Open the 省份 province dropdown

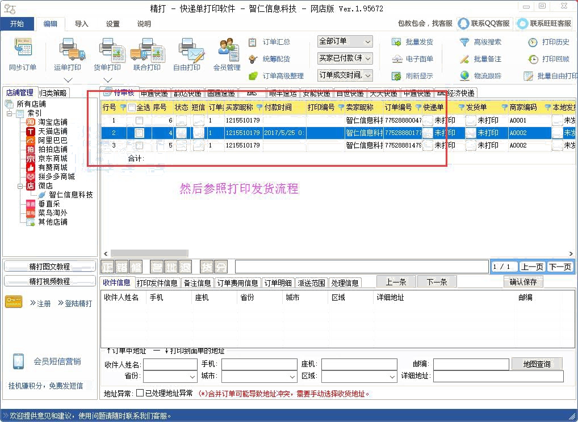coord(170,376)
